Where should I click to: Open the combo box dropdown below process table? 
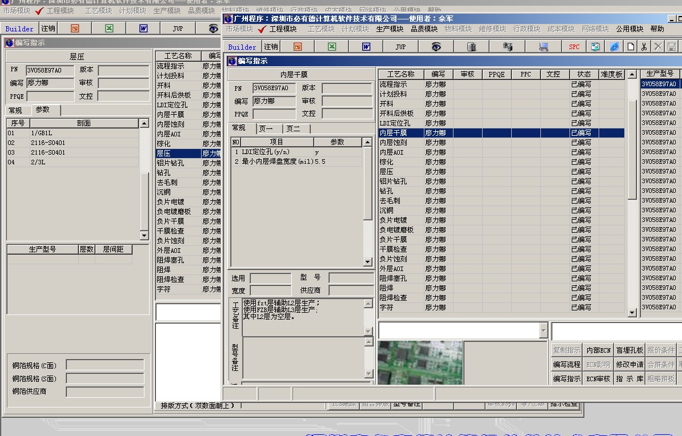543,331
